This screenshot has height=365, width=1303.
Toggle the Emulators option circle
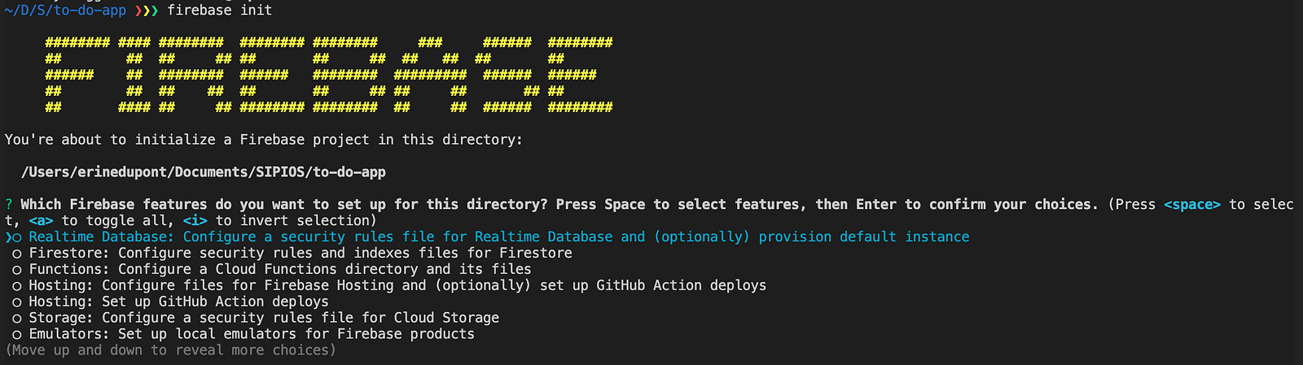tap(16, 335)
